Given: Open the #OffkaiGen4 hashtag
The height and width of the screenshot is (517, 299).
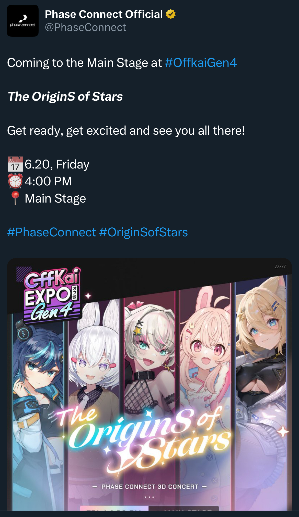Looking at the screenshot, I should [201, 63].
